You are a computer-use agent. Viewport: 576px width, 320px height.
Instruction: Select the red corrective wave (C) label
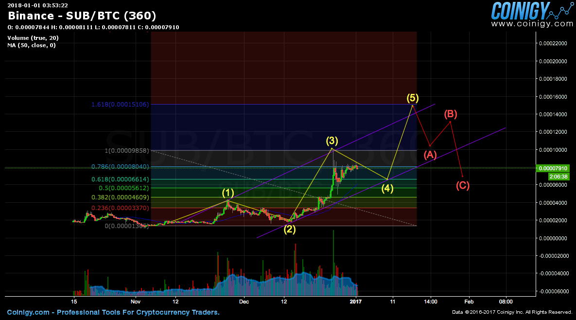click(x=463, y=186)
